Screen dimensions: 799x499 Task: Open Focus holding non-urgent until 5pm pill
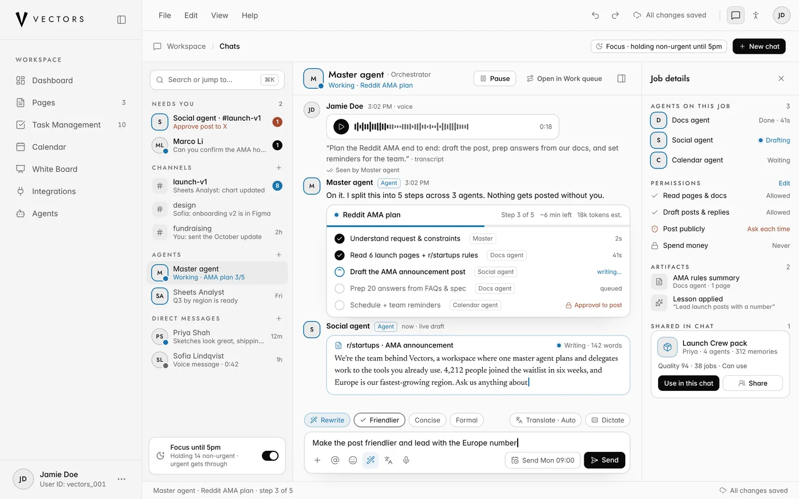point(659,47)
